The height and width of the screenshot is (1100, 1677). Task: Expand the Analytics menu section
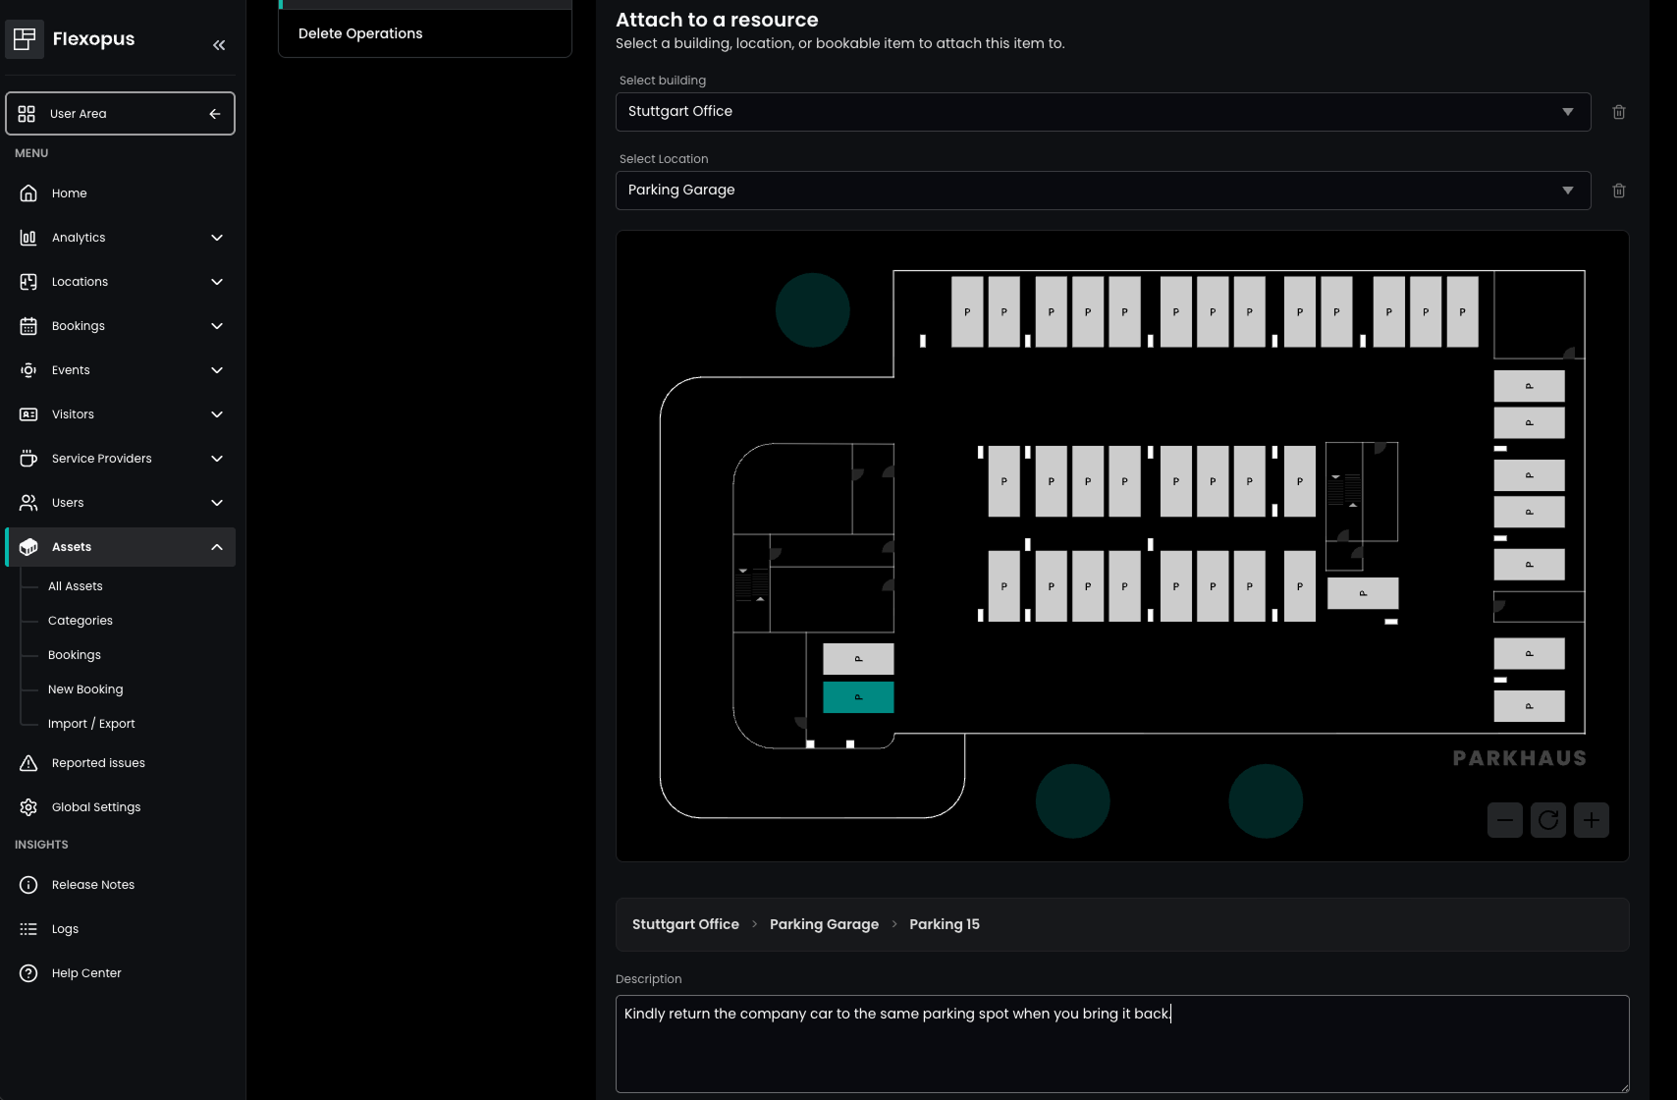(217, 238)
